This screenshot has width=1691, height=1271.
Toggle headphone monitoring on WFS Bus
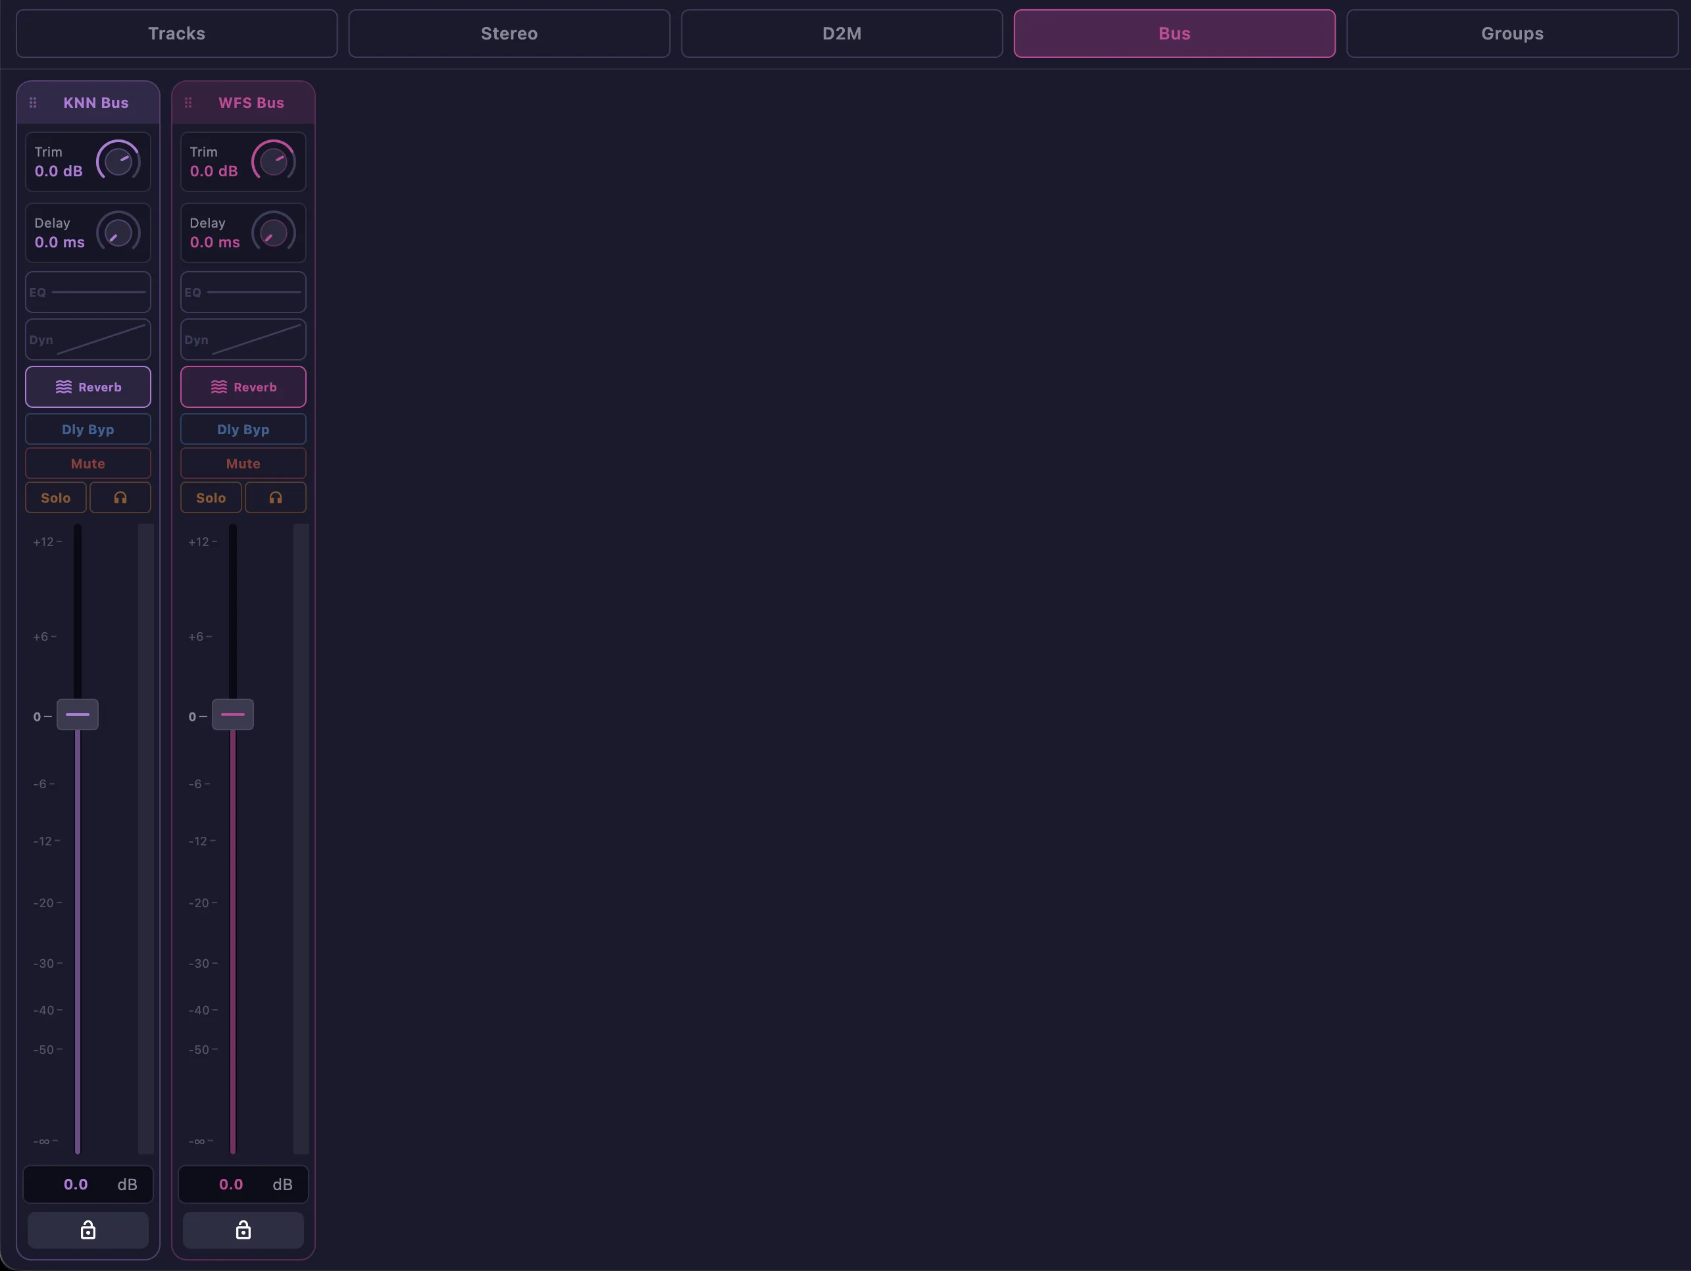point(275,497)
